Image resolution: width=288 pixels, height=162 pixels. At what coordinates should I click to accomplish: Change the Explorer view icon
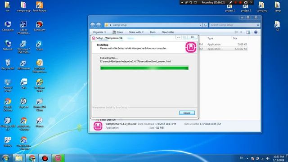tap(237, 32)
